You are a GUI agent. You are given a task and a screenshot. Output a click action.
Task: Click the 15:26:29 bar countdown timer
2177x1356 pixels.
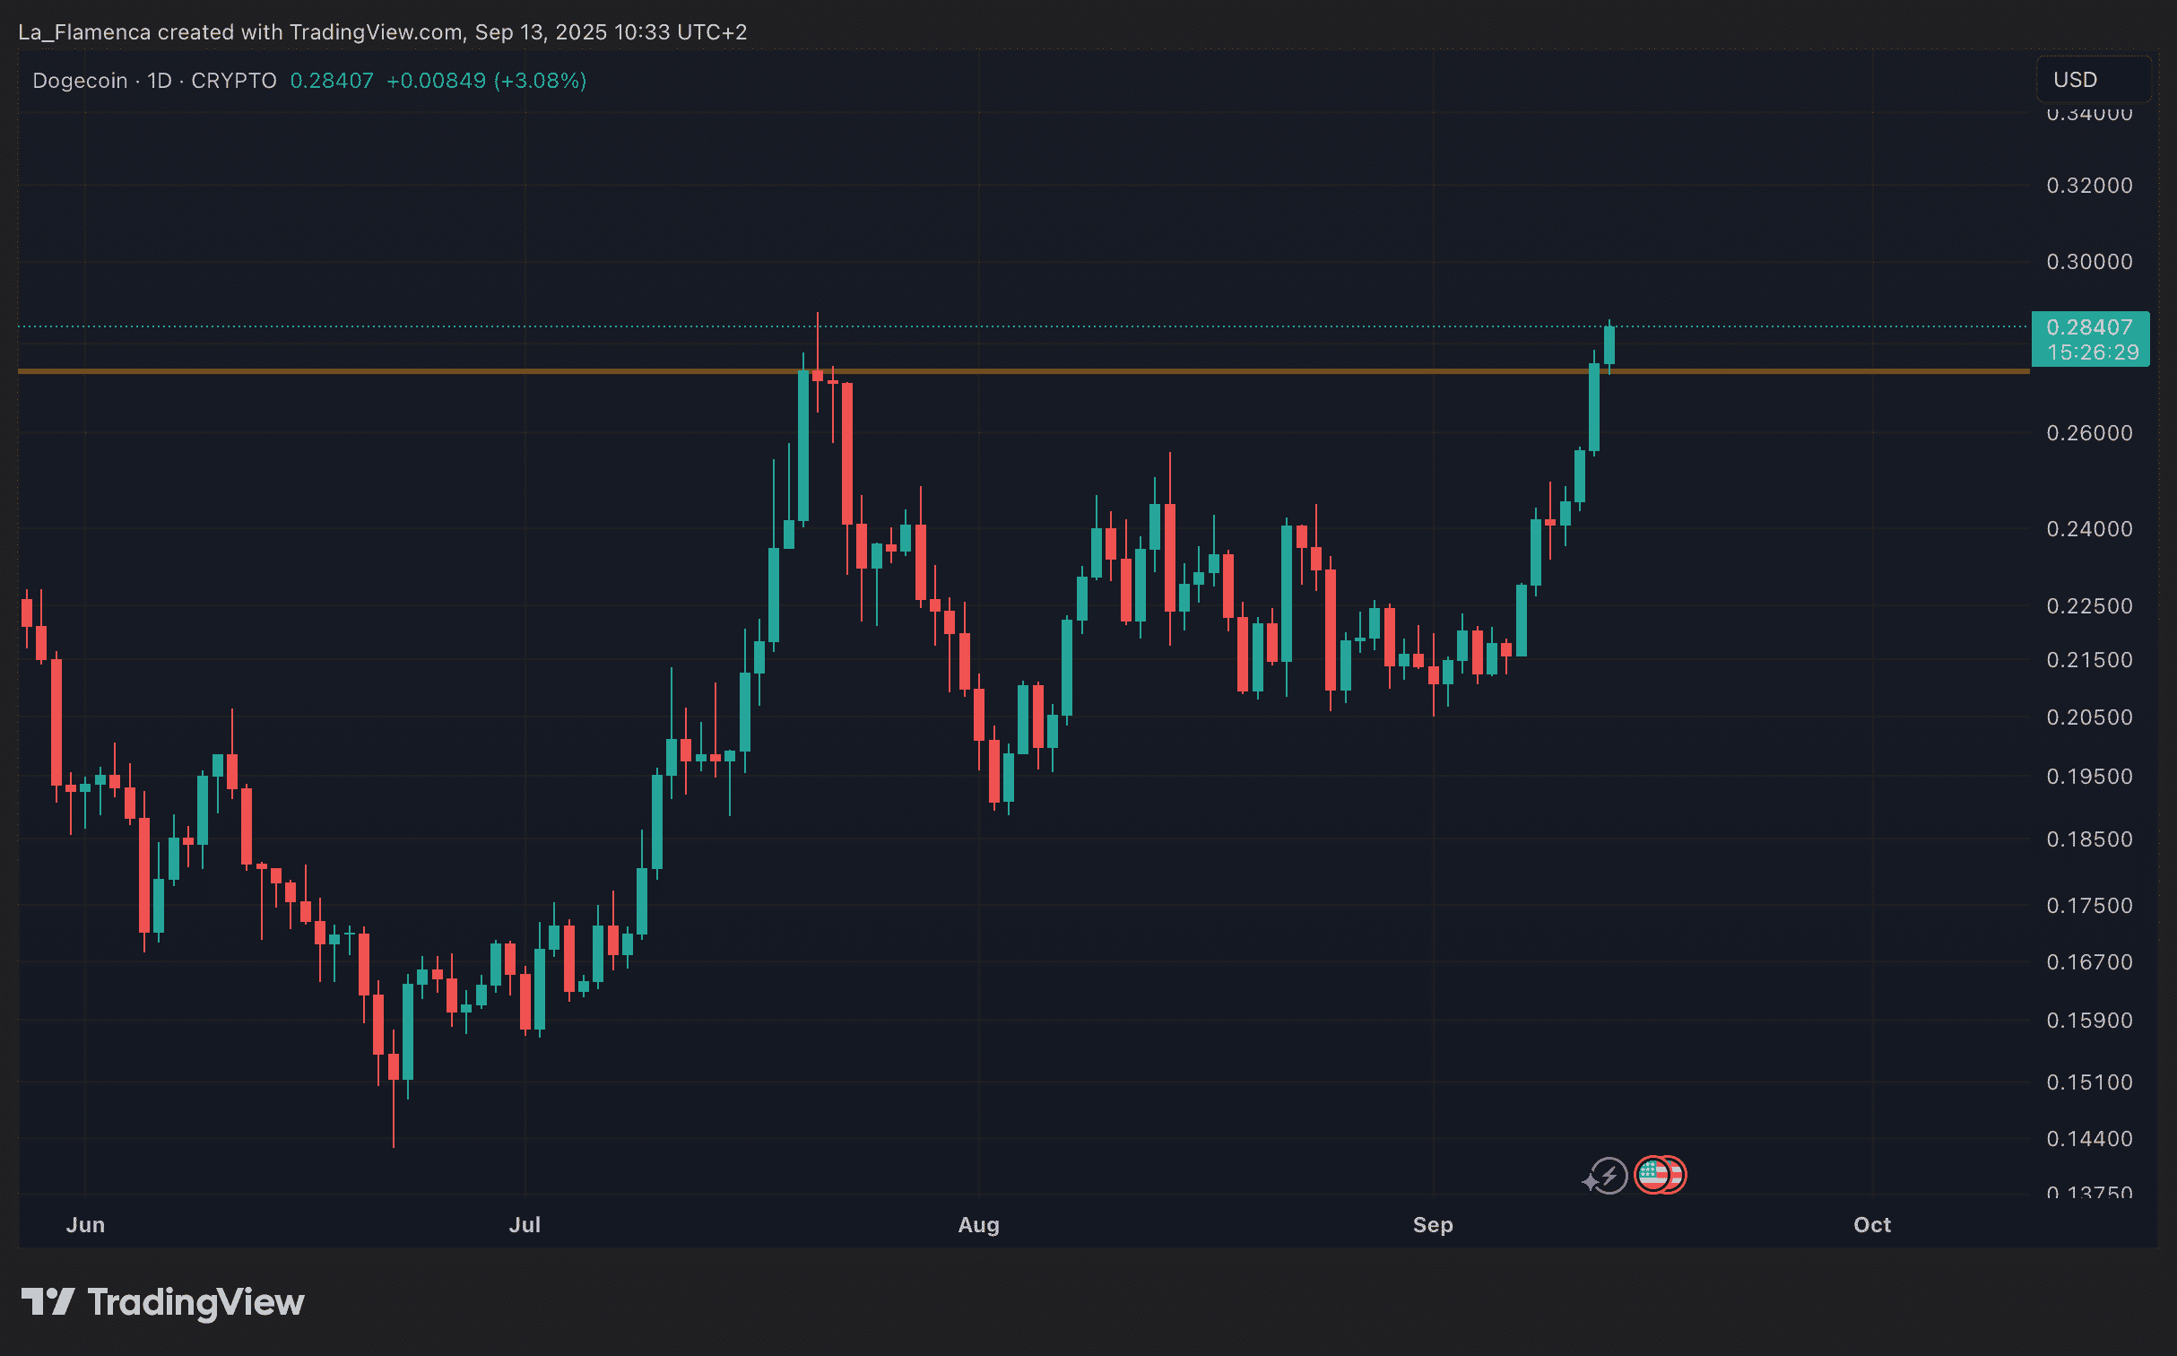[x=2094, y=352]
